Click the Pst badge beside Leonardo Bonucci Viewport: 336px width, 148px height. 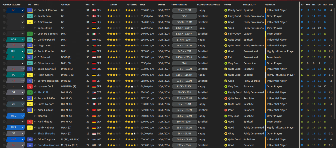pyautogui.click(x=30, y=34)
